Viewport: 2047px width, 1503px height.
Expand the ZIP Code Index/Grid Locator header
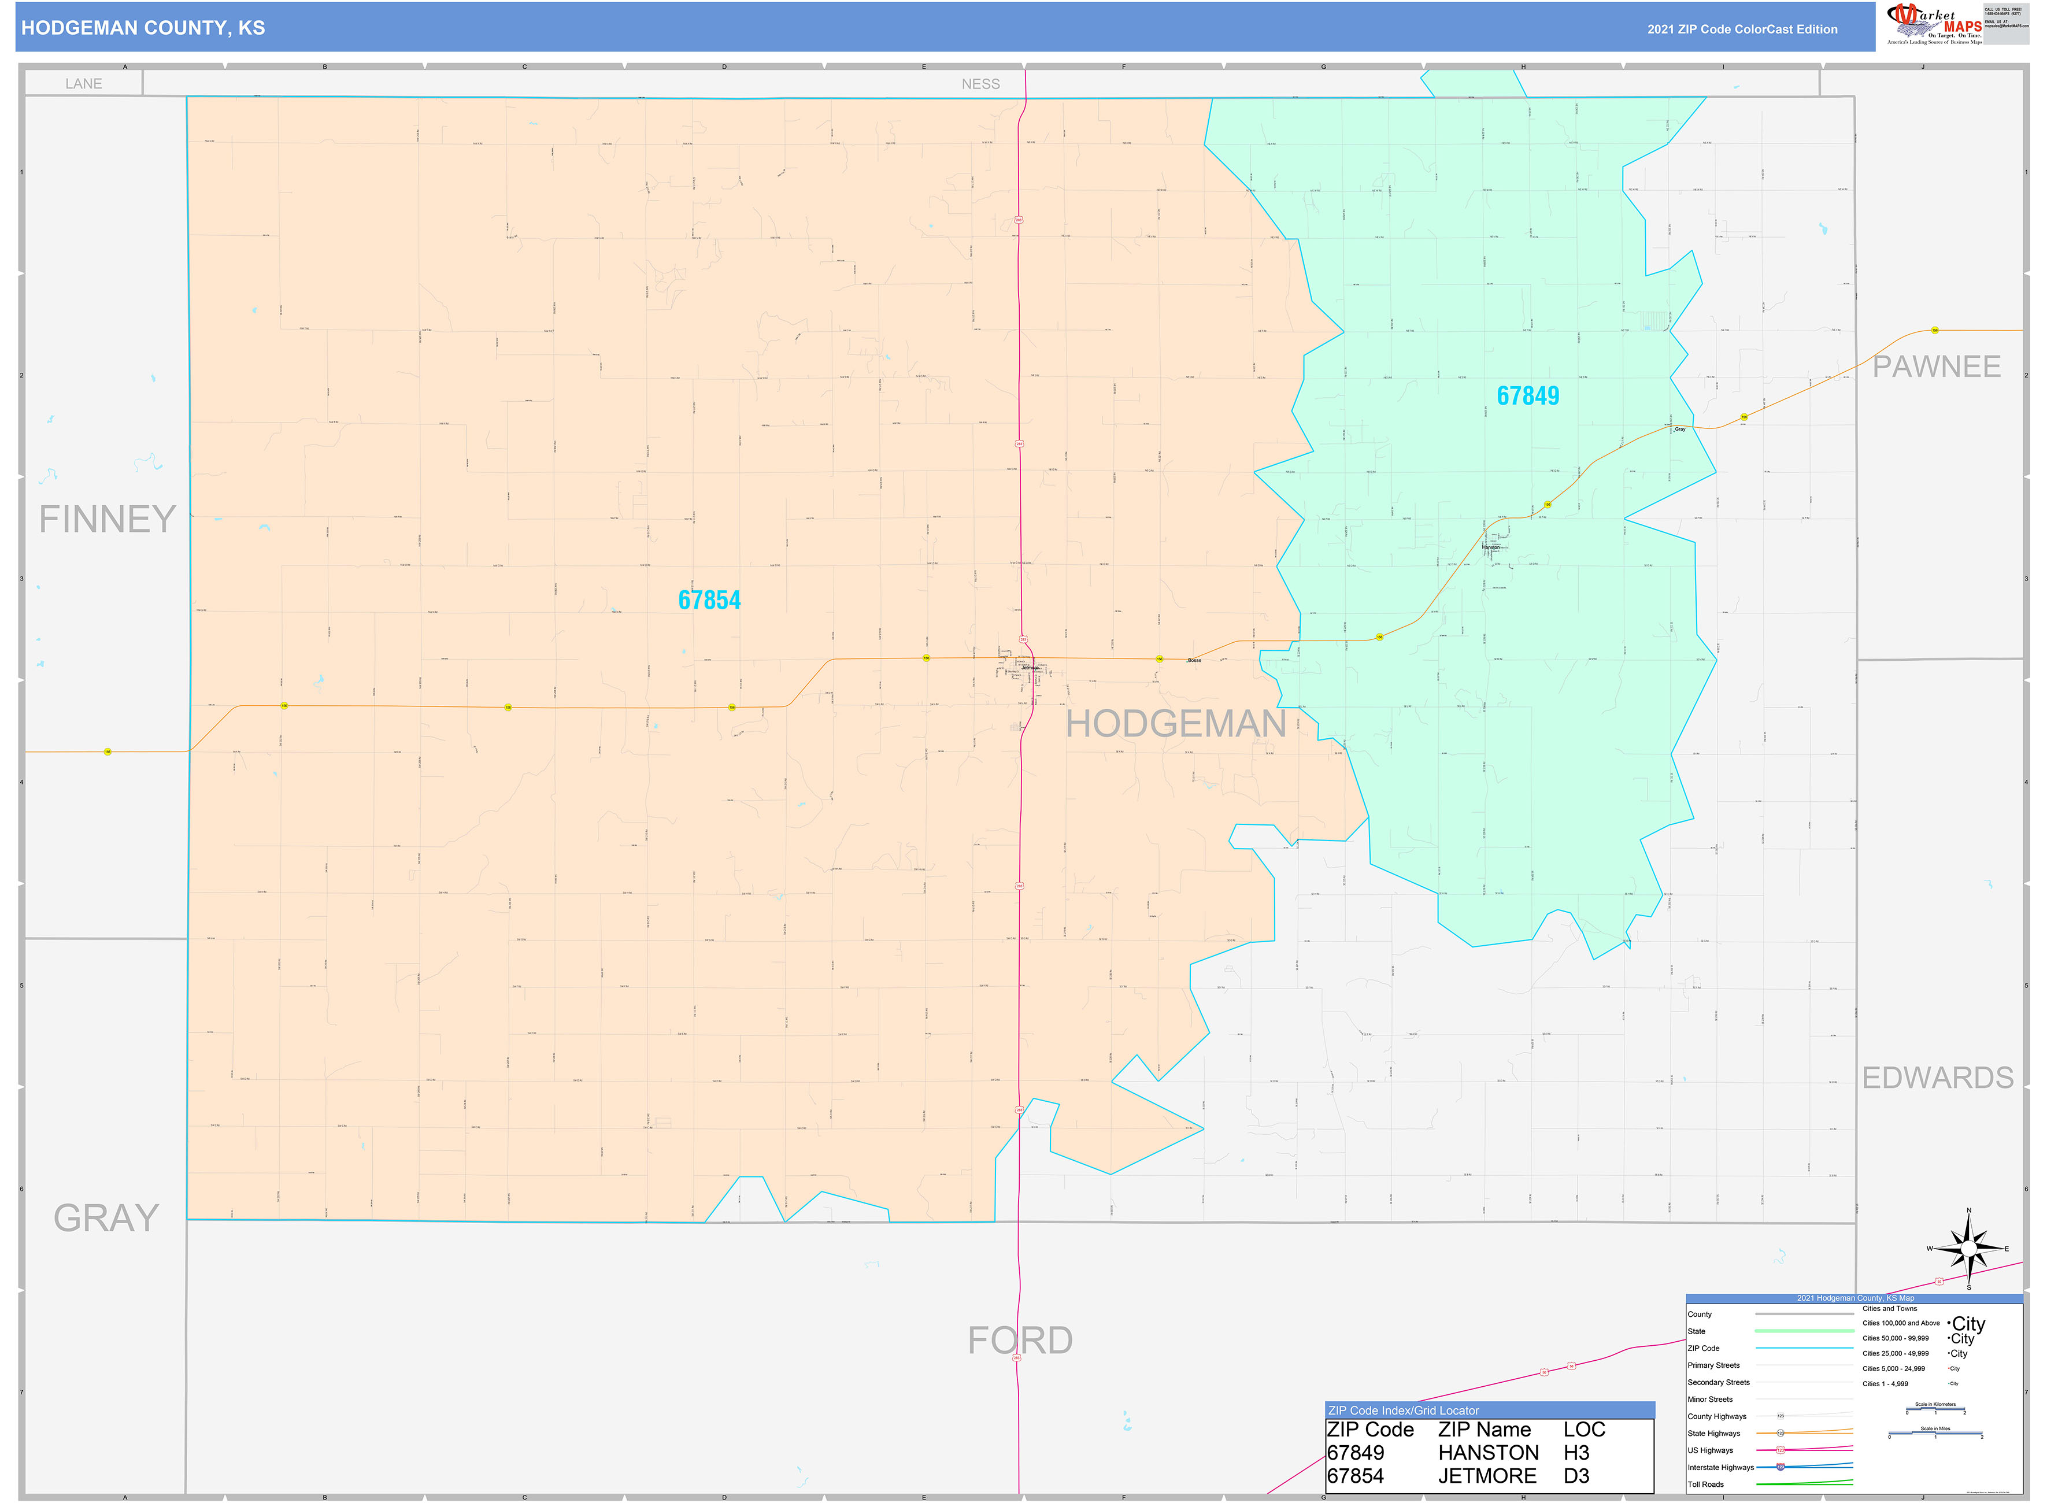(x=1404, y=1410)
